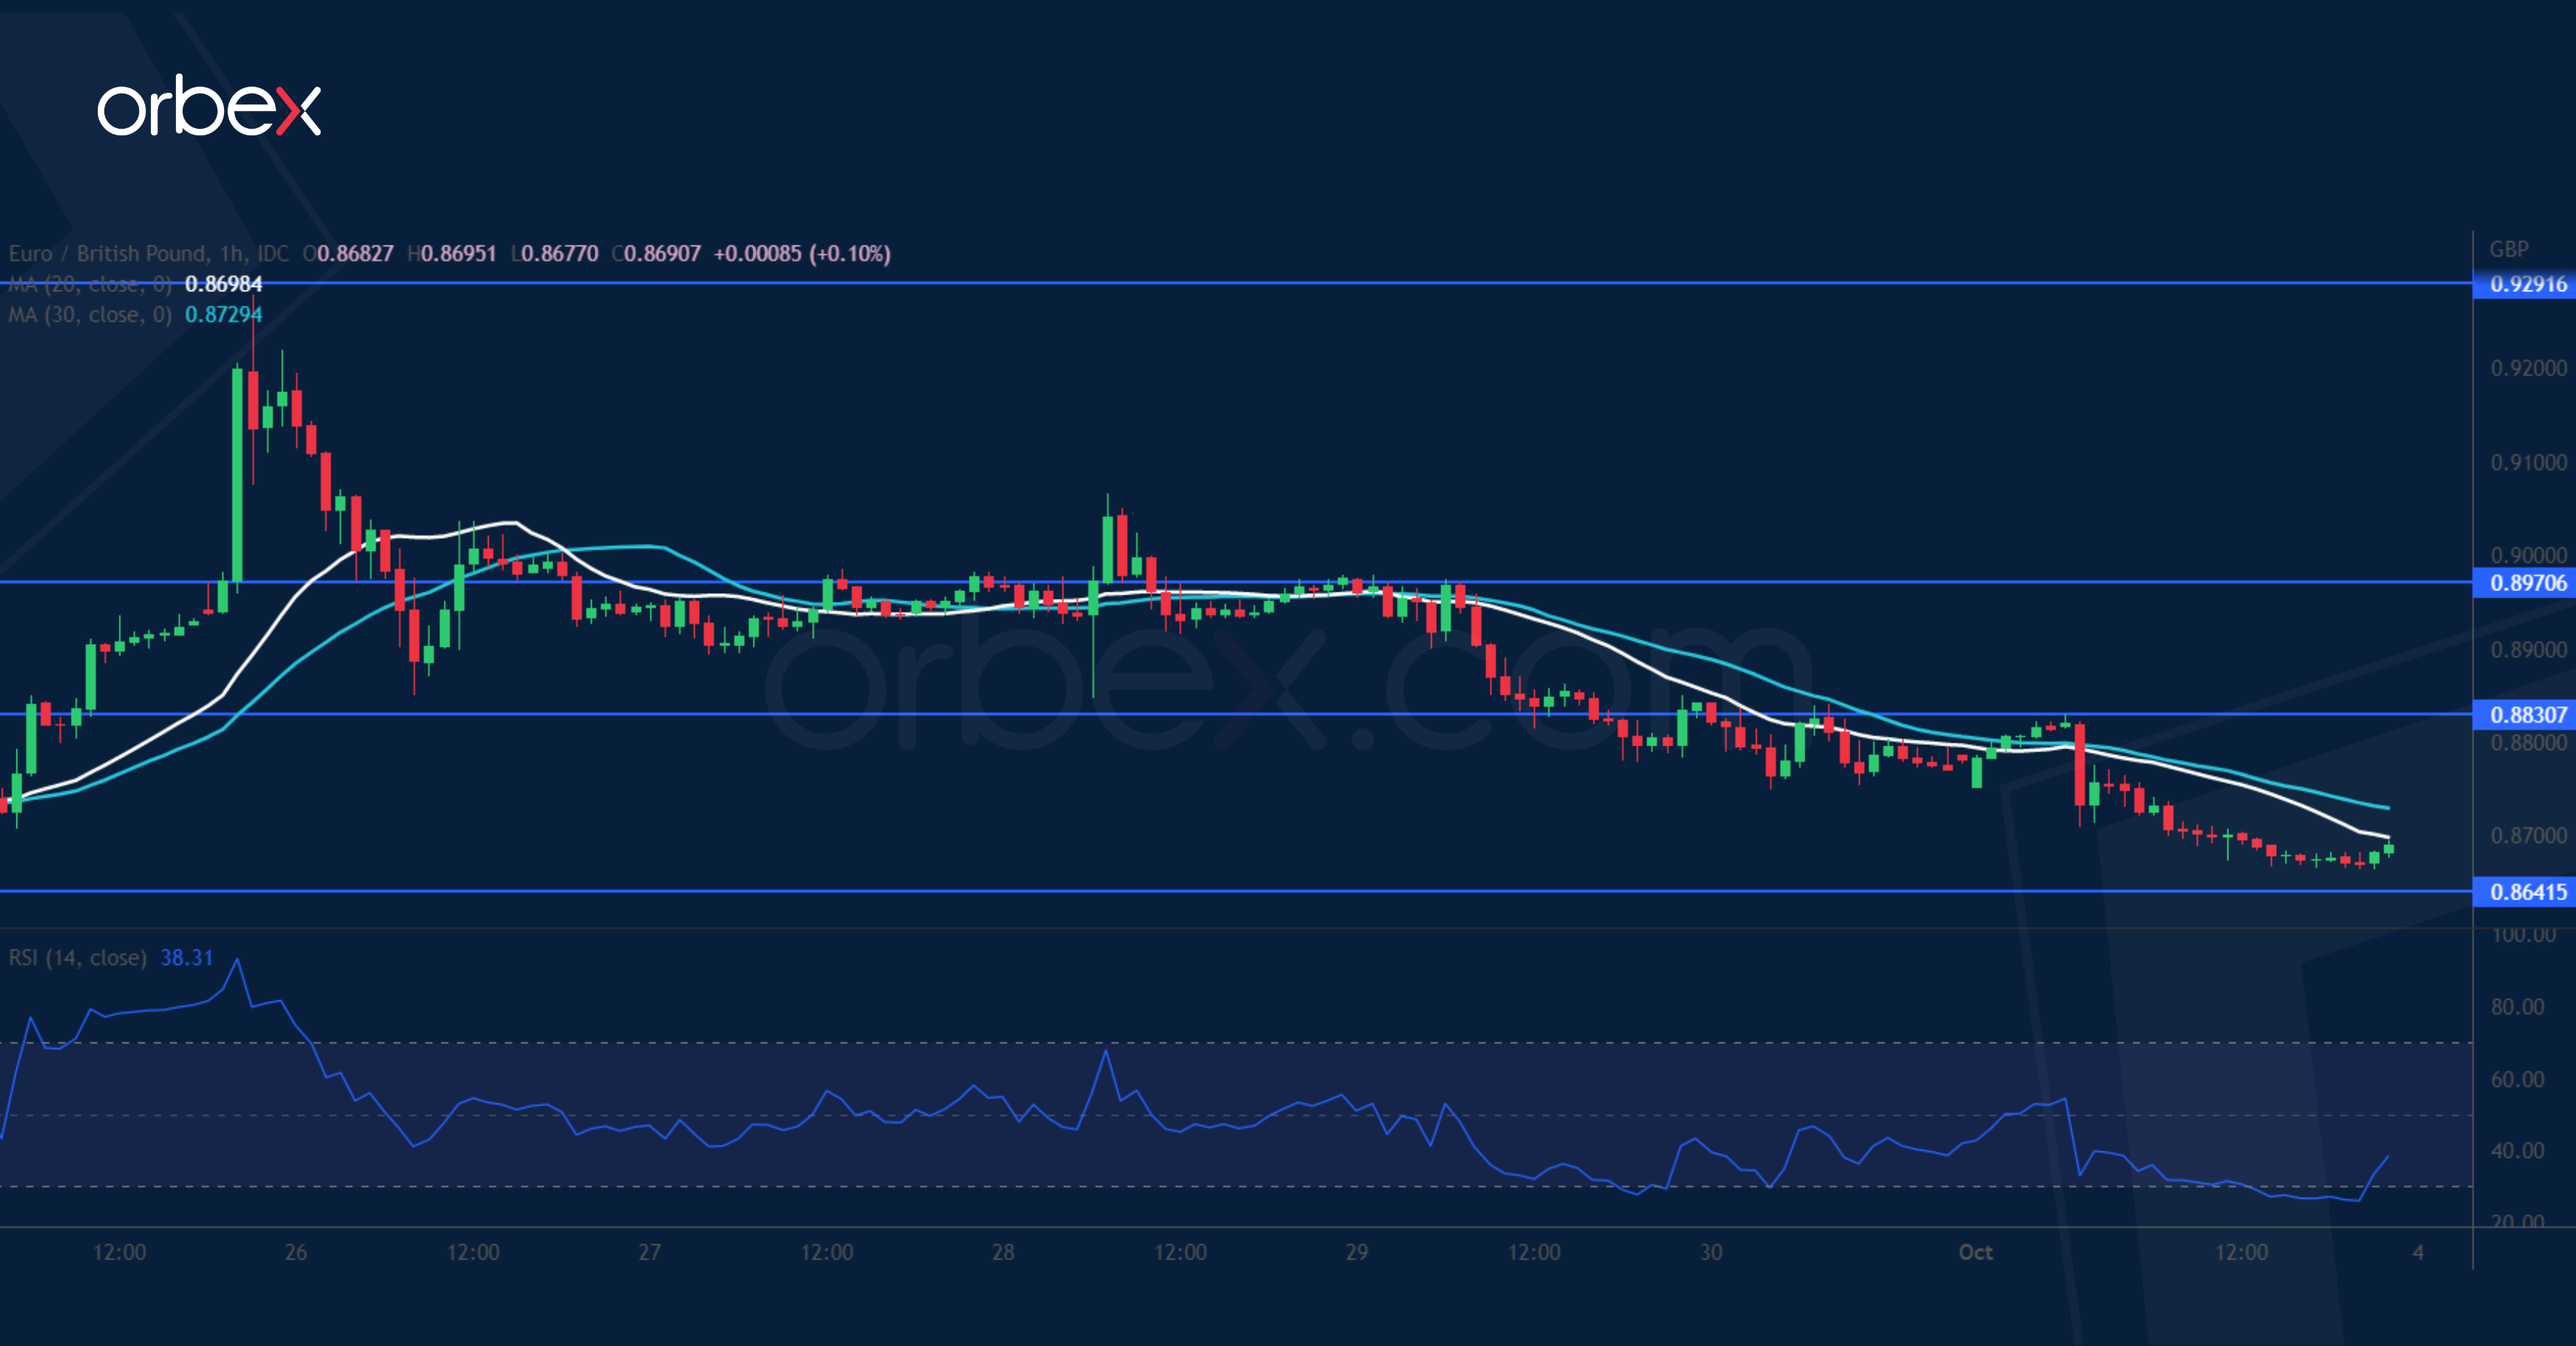2576x1346 pixels.
Task: Click the 0.92916 price level label
Action: coord(2527,284)
